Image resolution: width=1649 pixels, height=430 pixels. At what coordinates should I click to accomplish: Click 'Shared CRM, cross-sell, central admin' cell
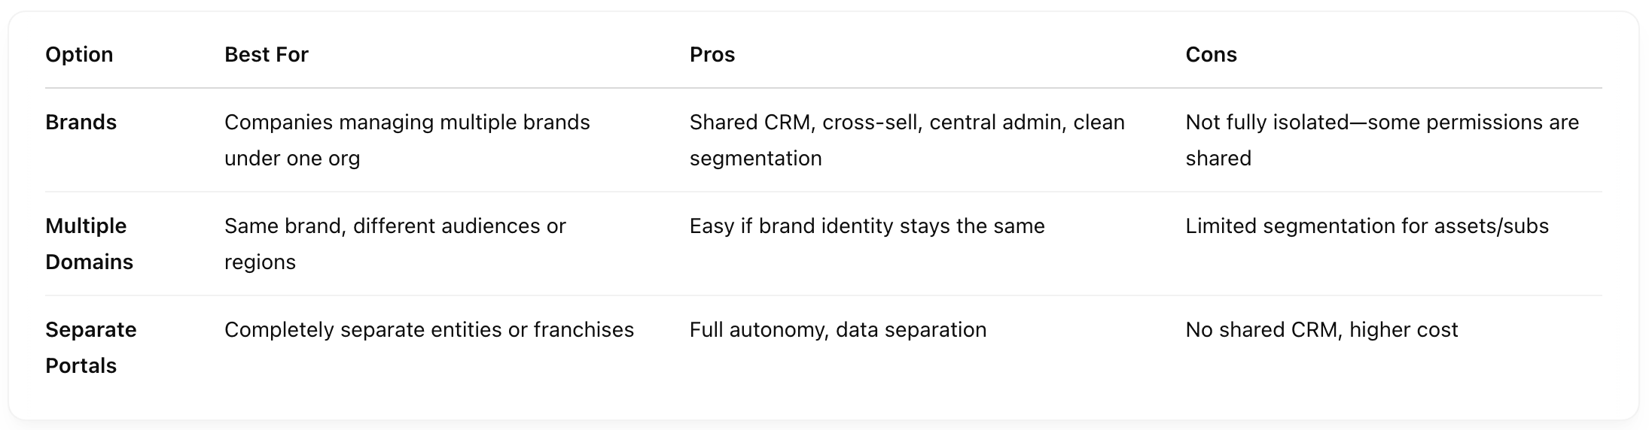click(x=907, y=140)
